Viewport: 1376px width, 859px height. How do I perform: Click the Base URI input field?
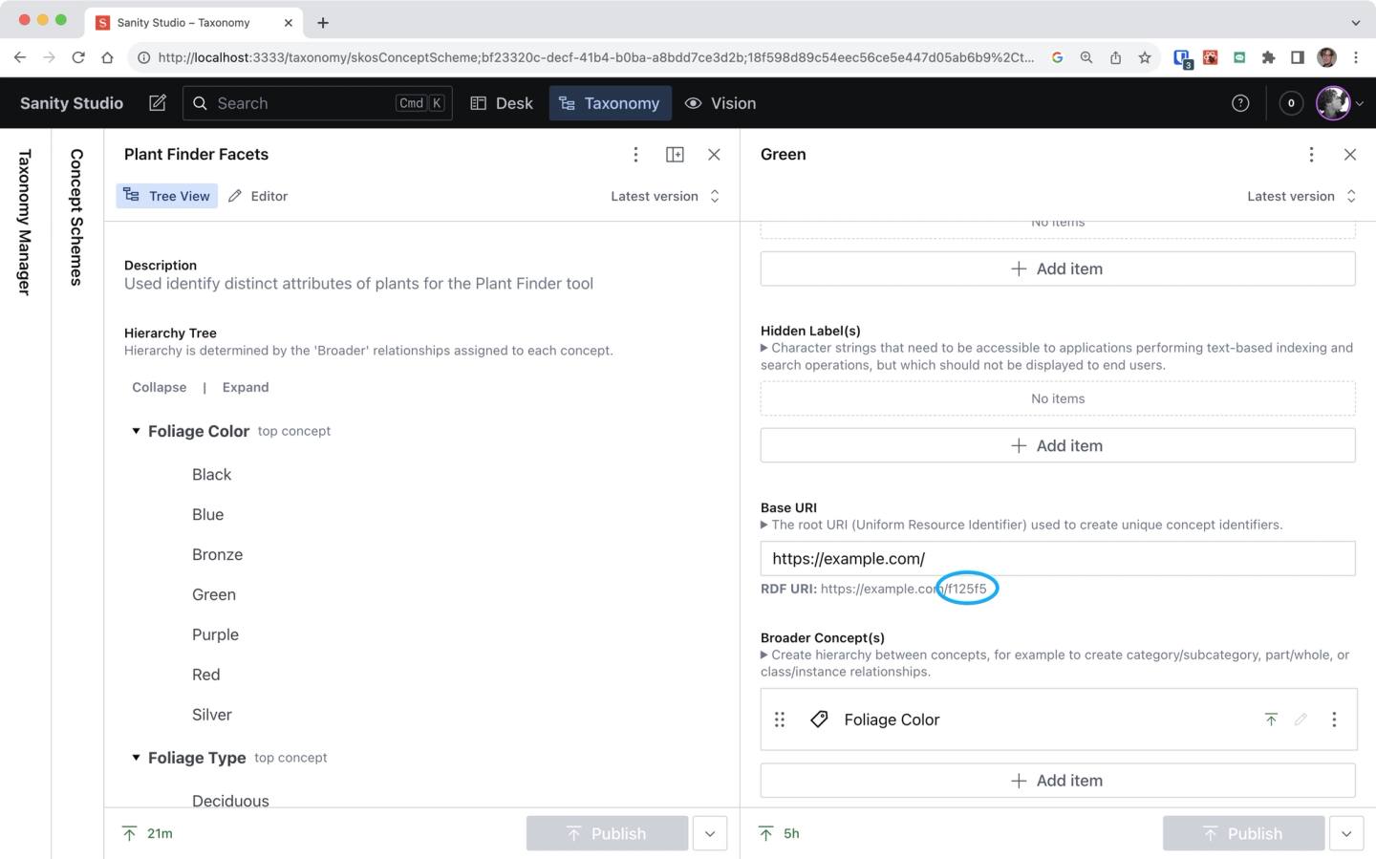tap(1058, 558)
